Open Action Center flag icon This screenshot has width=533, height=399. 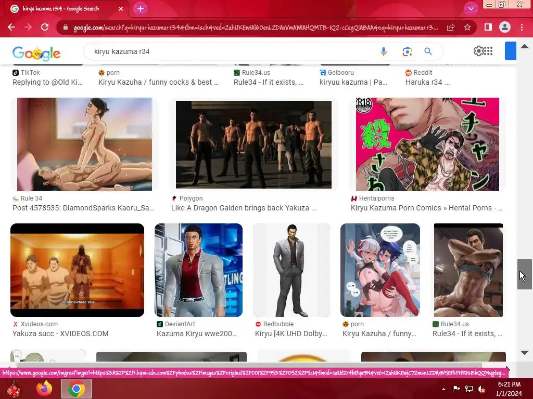point(456,389)
